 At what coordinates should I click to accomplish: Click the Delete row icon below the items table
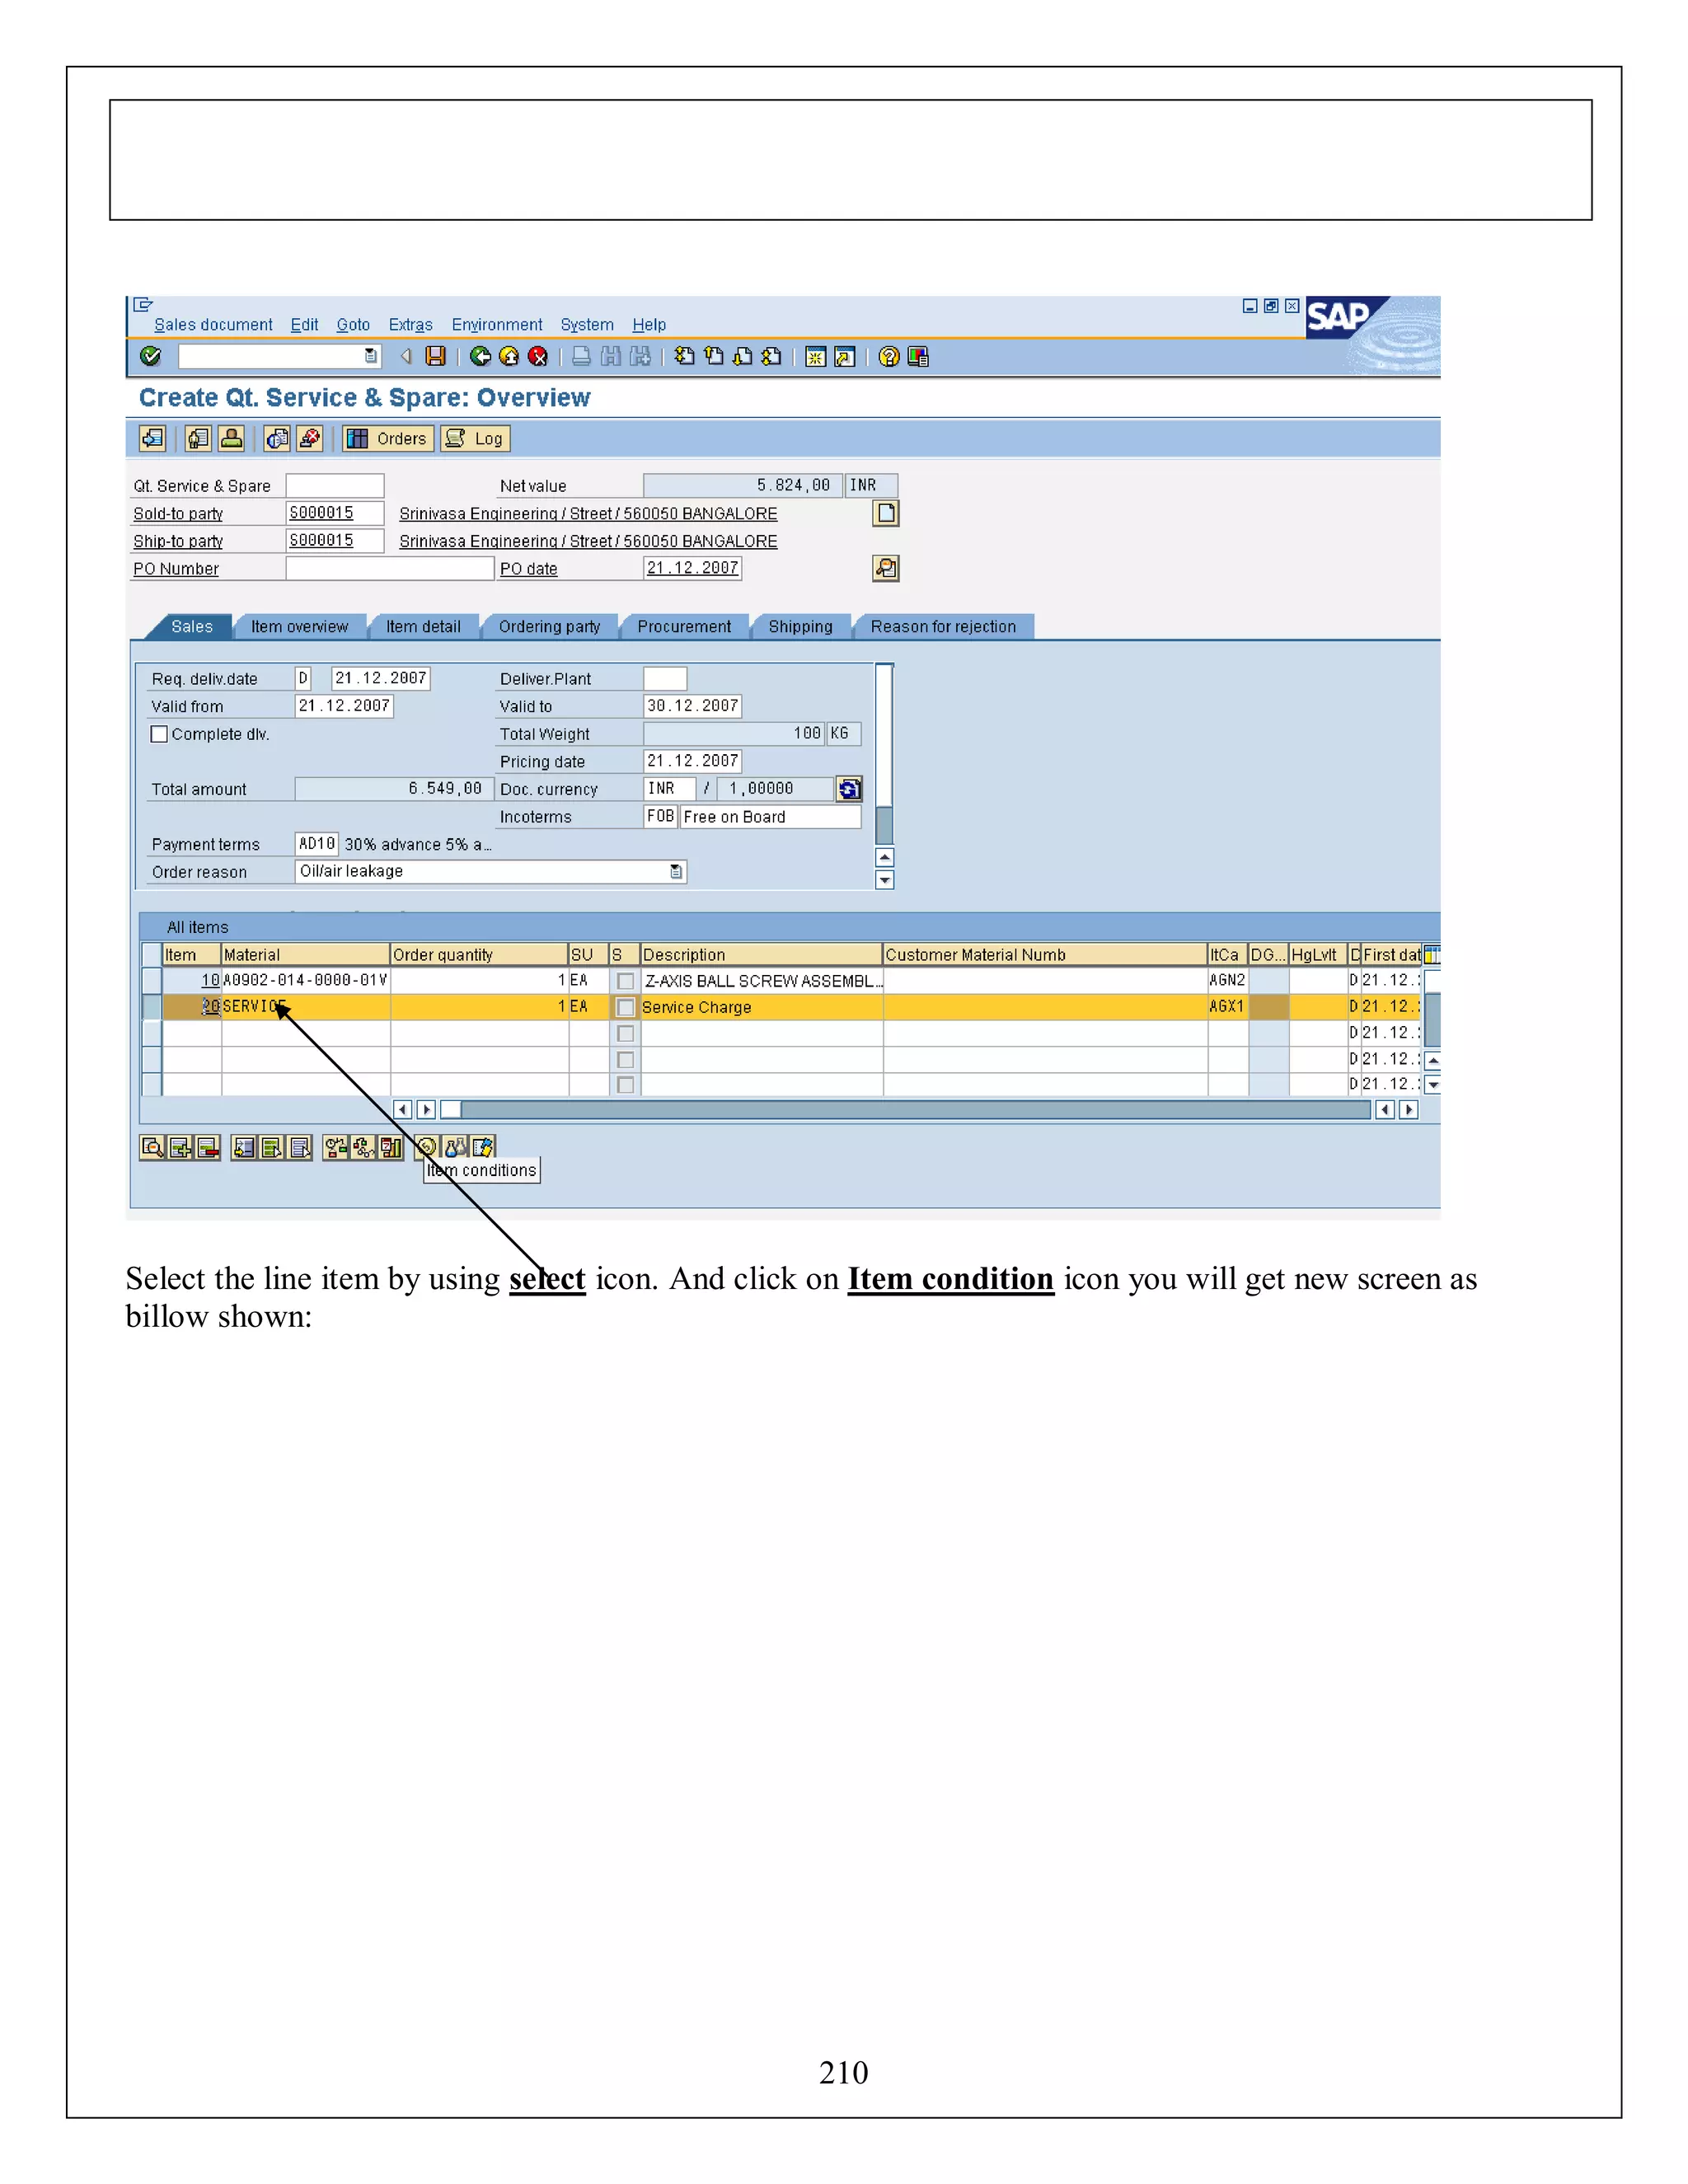pos(208,1147)
